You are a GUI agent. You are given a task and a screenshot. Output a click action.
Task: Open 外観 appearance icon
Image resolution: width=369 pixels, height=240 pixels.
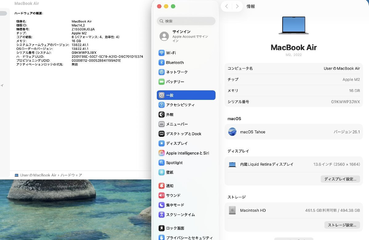161,115
